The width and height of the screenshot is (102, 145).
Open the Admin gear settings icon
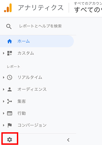[x=10, y=140]
